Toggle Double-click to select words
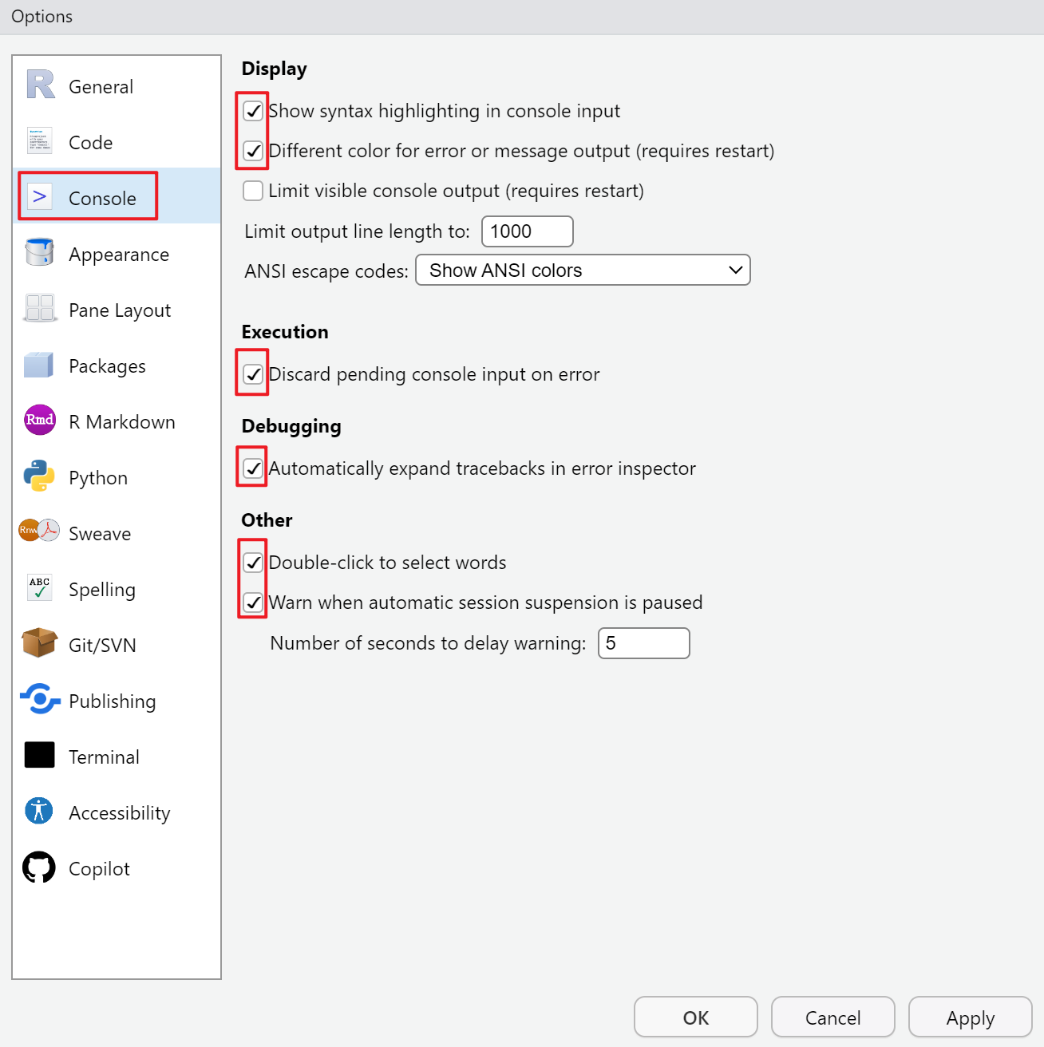This screenshot has height=1047, width=1044. [x=253, y=563]
